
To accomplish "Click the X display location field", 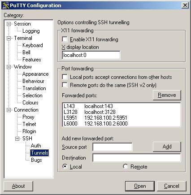I will 91,55.
